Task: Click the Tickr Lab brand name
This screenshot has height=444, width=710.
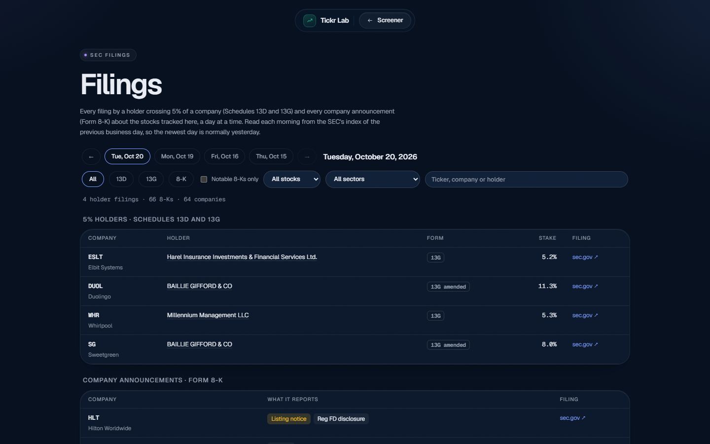Action: [335, 21]
